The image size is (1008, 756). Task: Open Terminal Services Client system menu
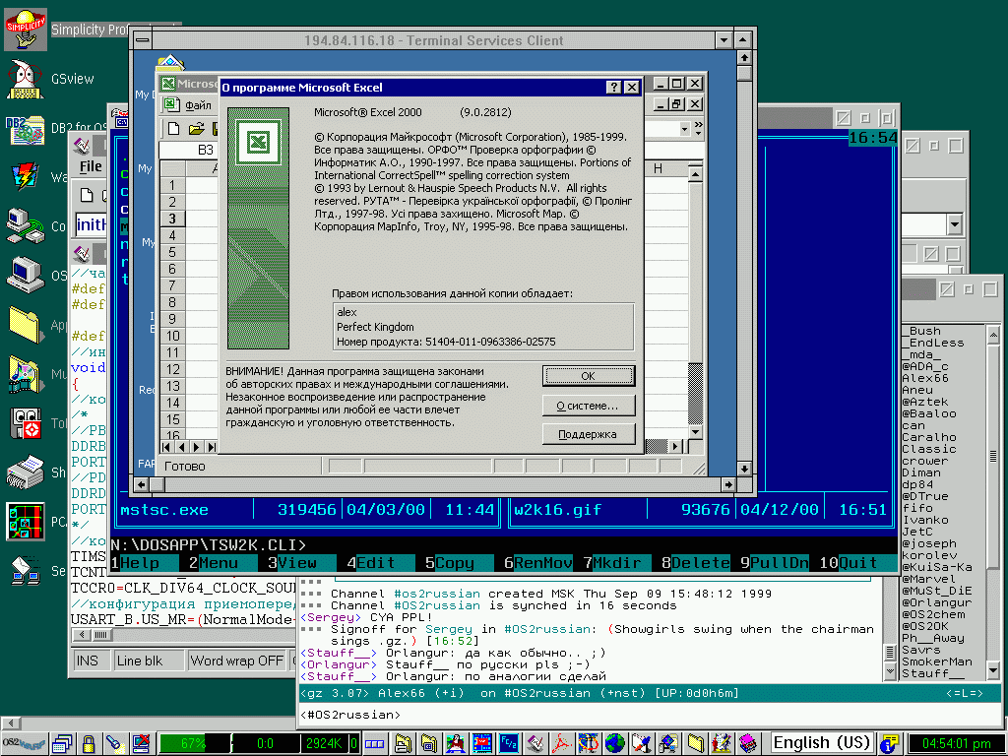(143, 39)
